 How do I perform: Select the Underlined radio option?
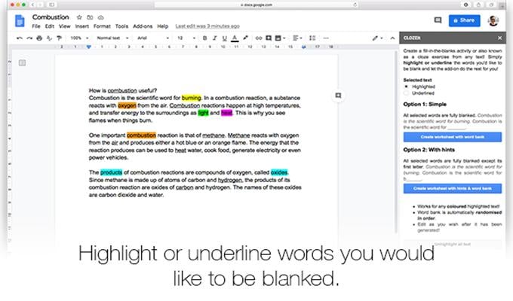(406, 93)
